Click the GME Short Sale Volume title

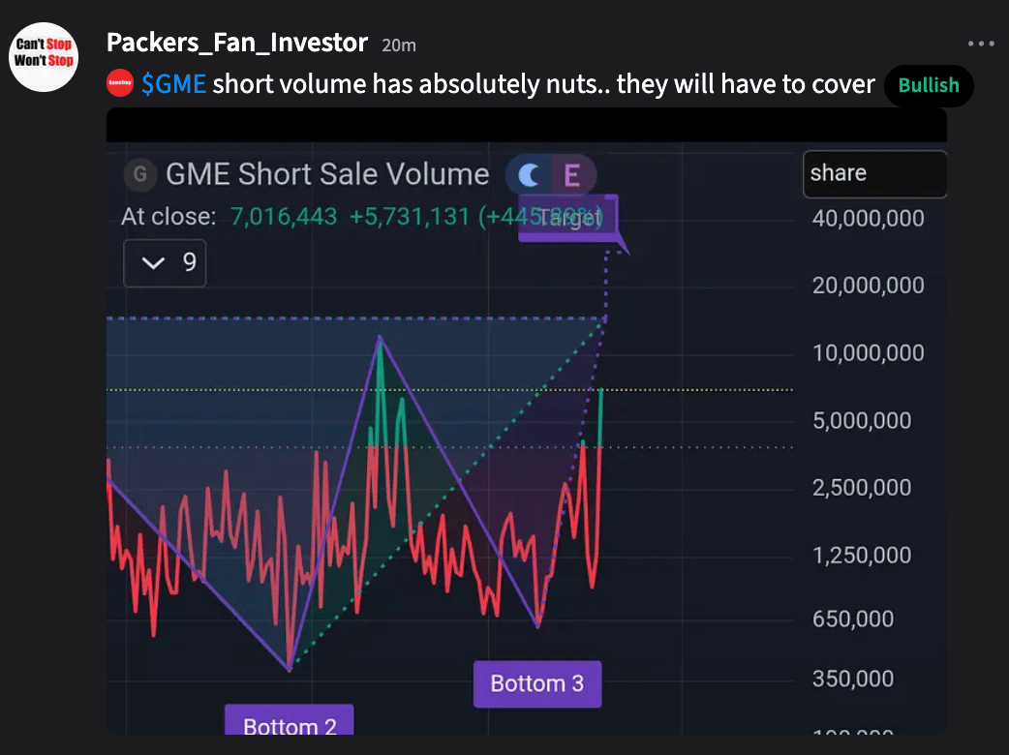327,174
